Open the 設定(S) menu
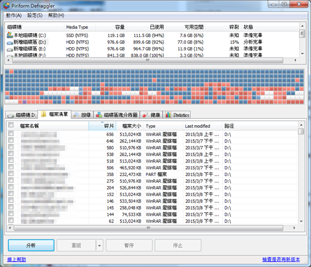 click(35, 15)
